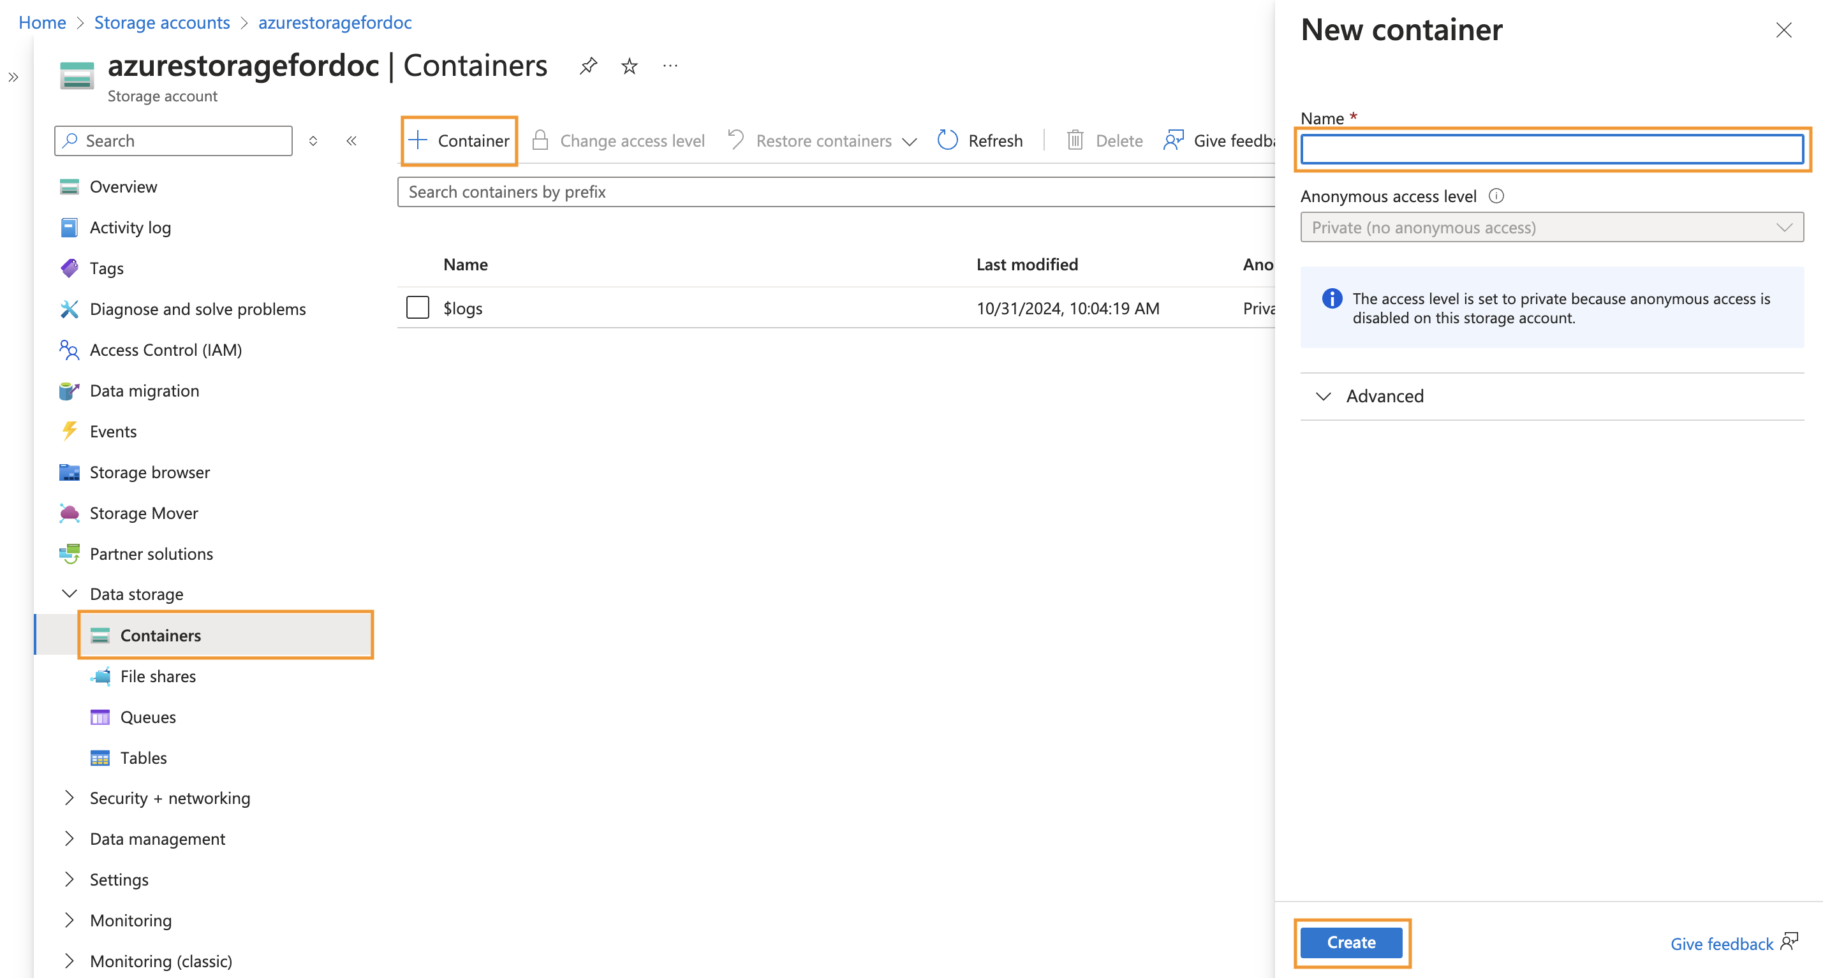Viewport: 1823px width, 978px height.
Task: Click the Refresh toolbar icon
Action: click(x=947, y=141)
